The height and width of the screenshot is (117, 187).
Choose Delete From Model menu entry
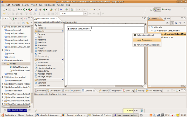tap(147, 35)
